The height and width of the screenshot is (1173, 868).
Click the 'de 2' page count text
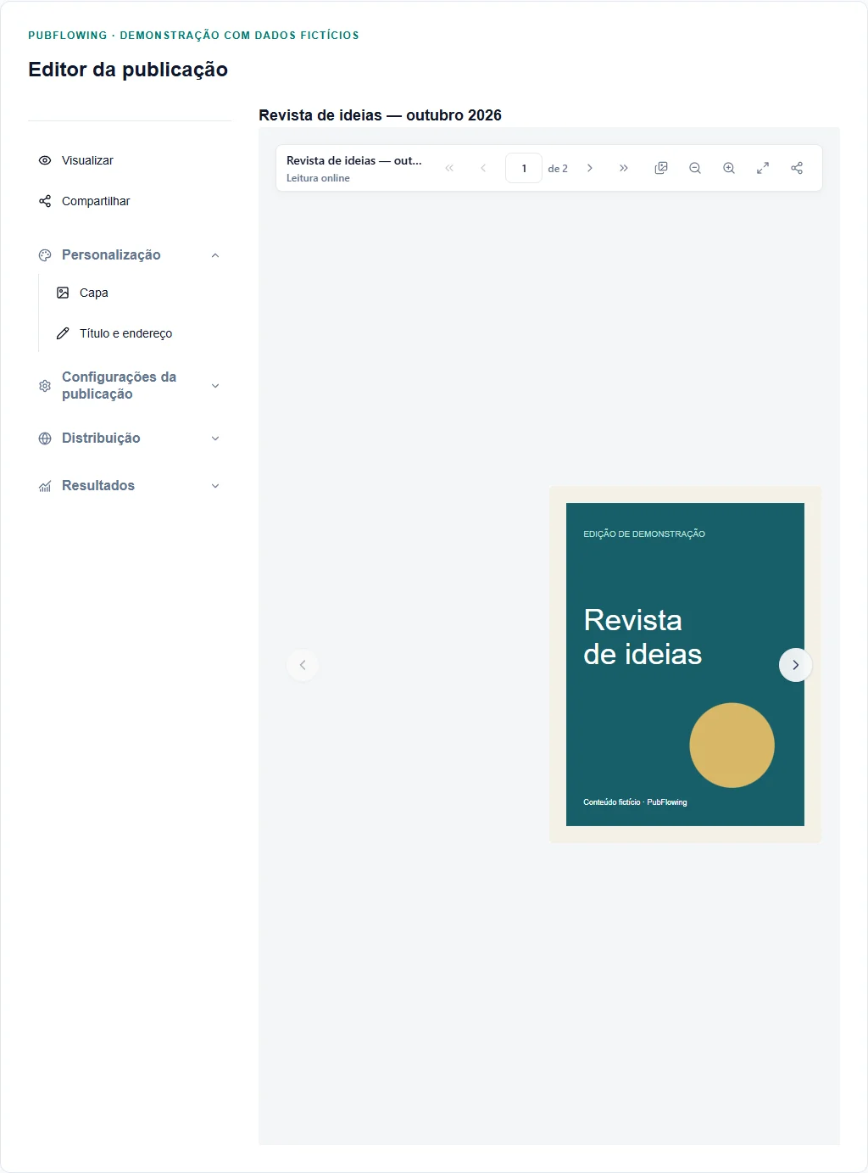pyautogui.click(x=558, y=169)
